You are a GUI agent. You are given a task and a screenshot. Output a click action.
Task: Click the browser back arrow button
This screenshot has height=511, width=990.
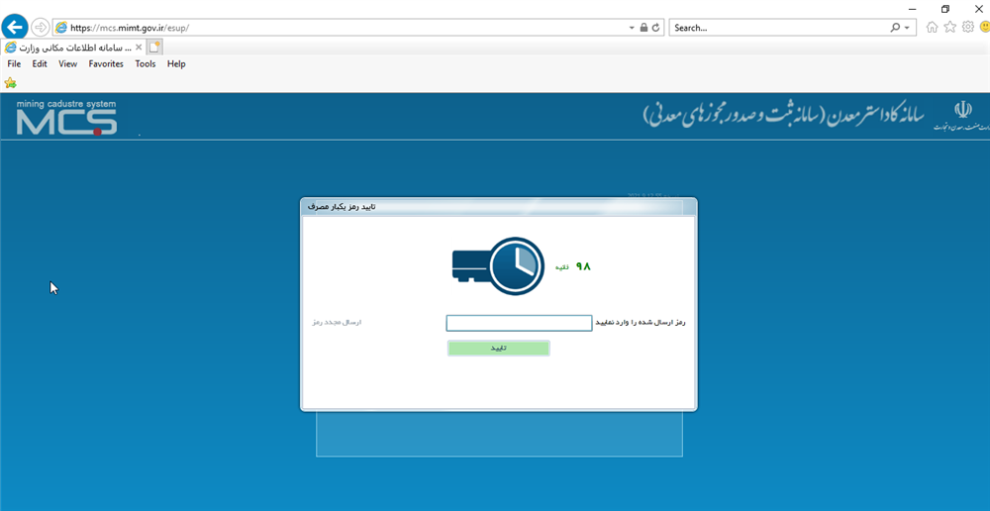15,28
